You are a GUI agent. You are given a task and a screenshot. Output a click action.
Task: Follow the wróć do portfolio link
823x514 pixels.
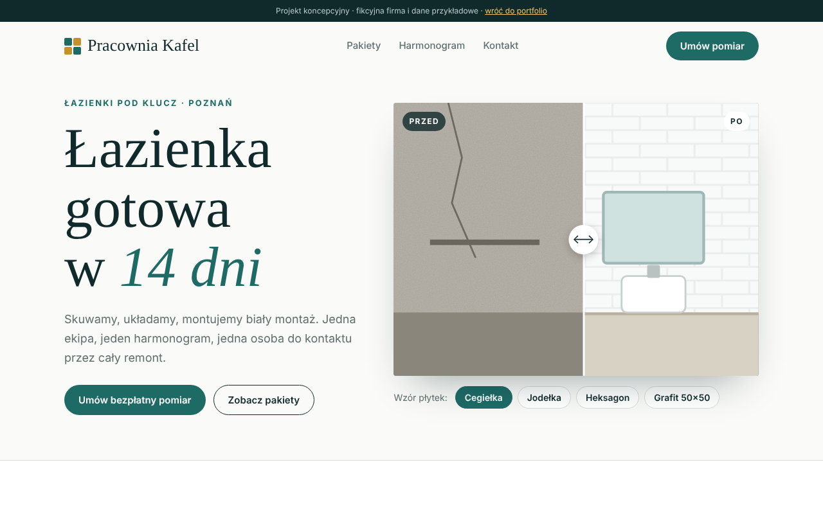coord(516,11)
